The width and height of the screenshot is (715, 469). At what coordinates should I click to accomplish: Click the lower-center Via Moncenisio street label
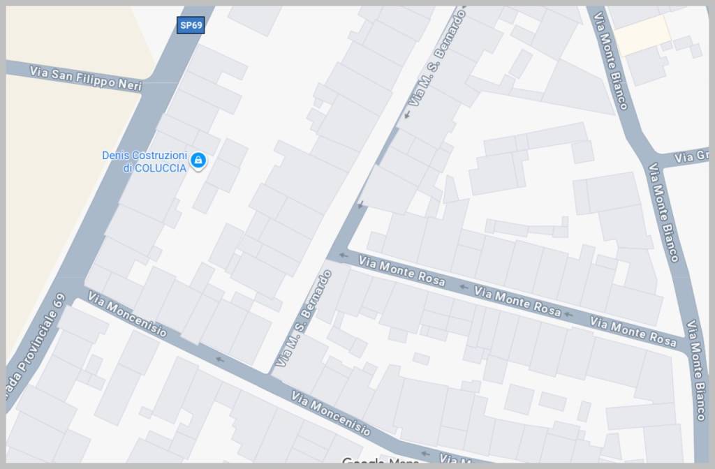pos(330,413)
